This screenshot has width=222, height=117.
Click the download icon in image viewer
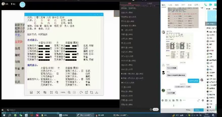[96, 93]
